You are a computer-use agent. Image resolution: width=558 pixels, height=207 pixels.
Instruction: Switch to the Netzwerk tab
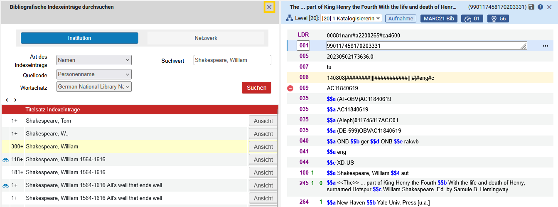[206, 38]
